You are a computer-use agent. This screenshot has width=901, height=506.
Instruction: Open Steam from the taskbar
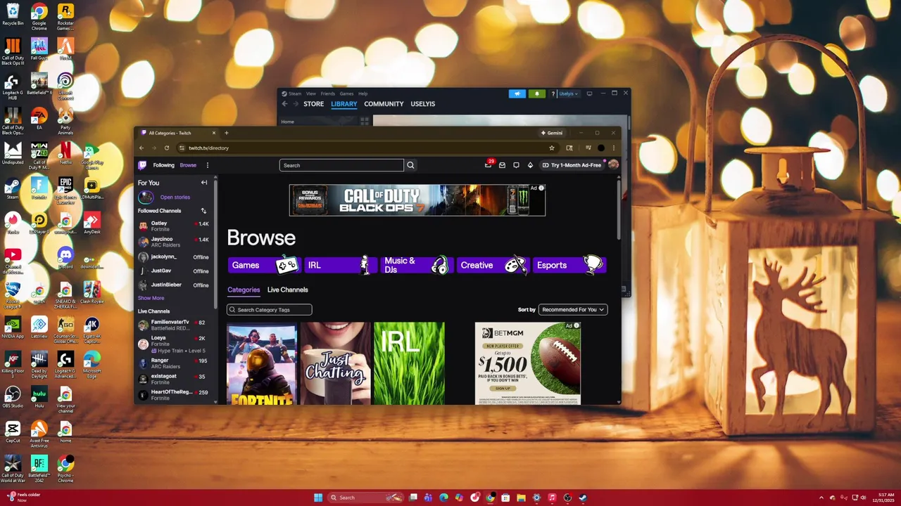583,498
